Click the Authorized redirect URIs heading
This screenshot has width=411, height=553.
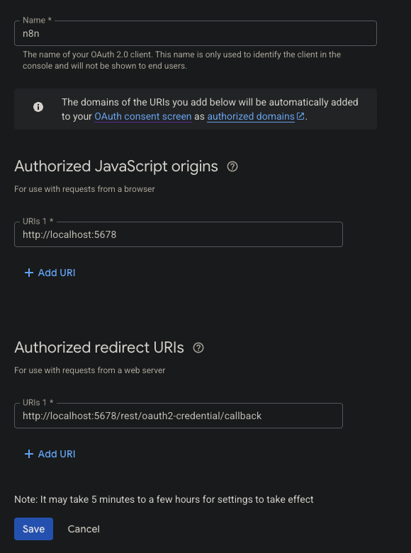point(99,348)
